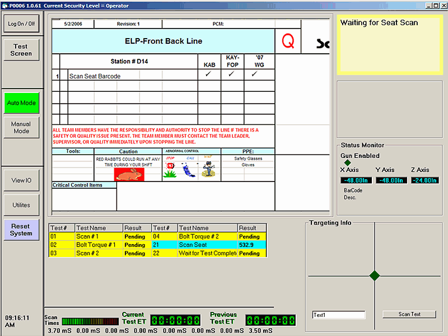Click the '07 WG checkmark cell

[254, 74]
